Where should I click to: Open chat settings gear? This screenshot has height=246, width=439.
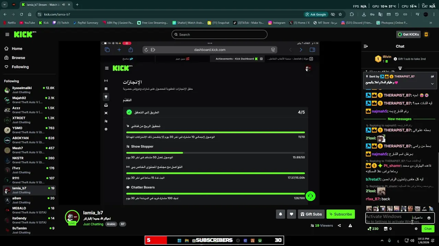(416, 229)
